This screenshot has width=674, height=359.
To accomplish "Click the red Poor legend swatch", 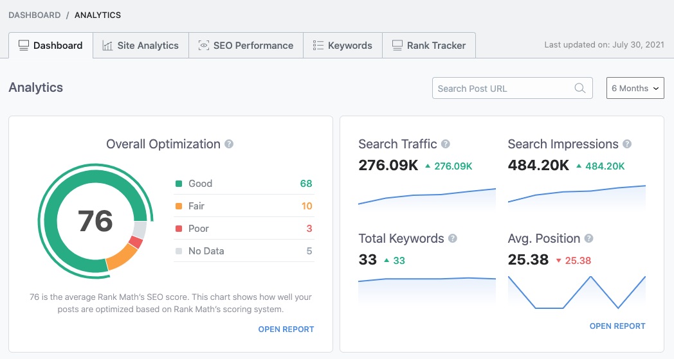I will 179,229.
